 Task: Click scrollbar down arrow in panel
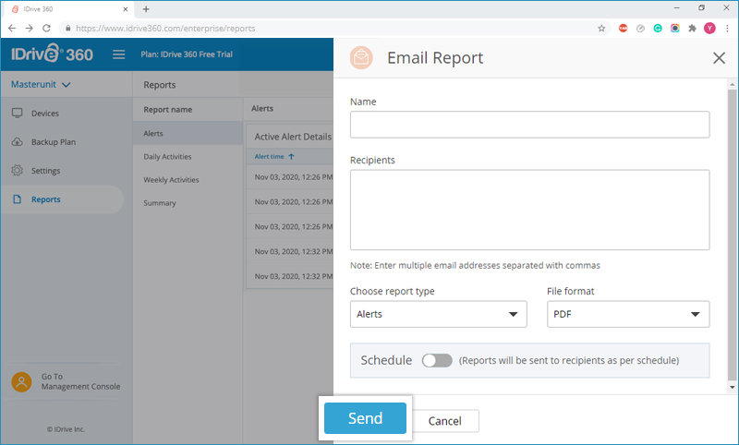pyautogui.click(x=732, y=388)
